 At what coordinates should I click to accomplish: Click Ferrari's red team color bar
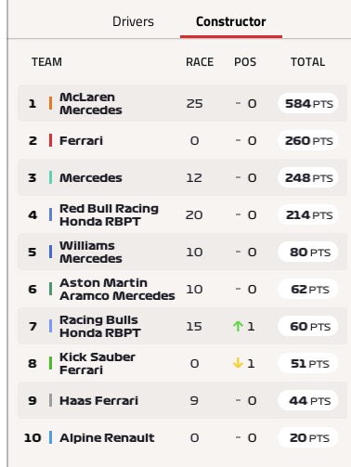click(50, 140)
